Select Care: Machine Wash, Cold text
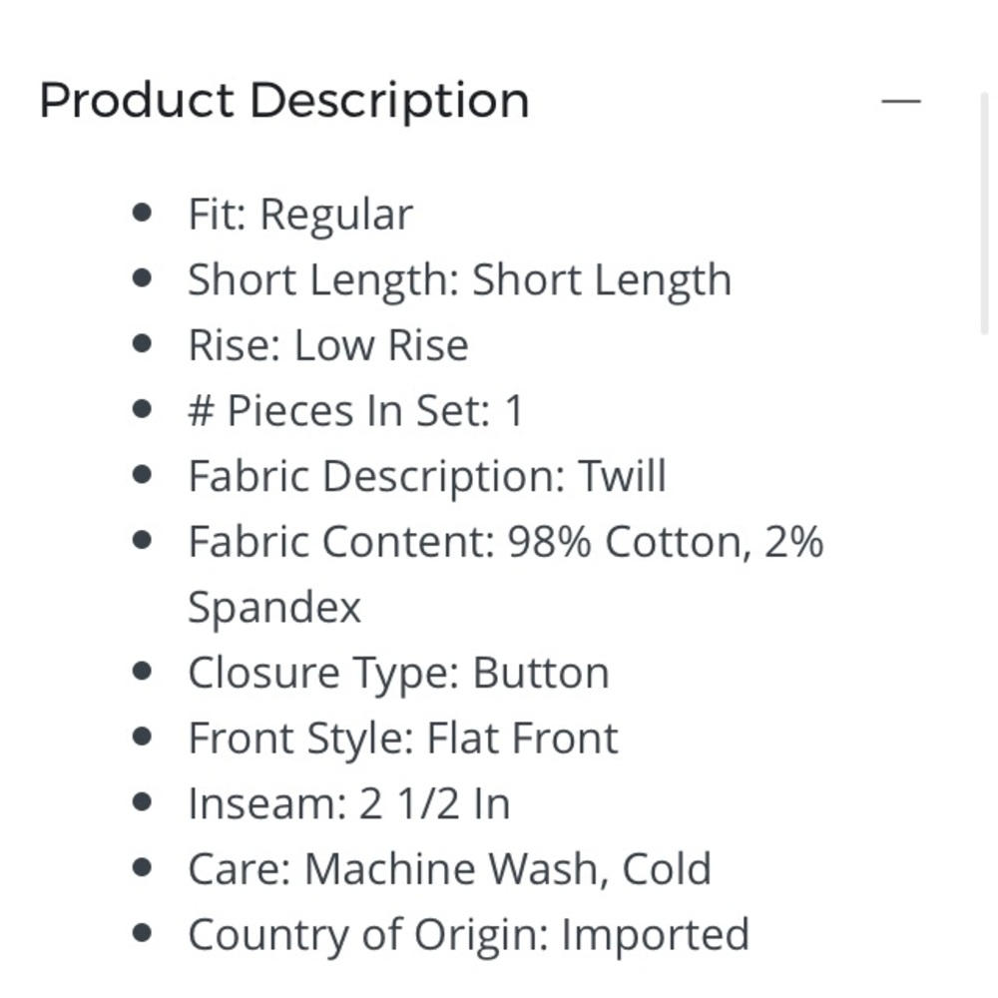Image resolution: width=998 pixels, height=998 pixels. (x=449, y=869)
